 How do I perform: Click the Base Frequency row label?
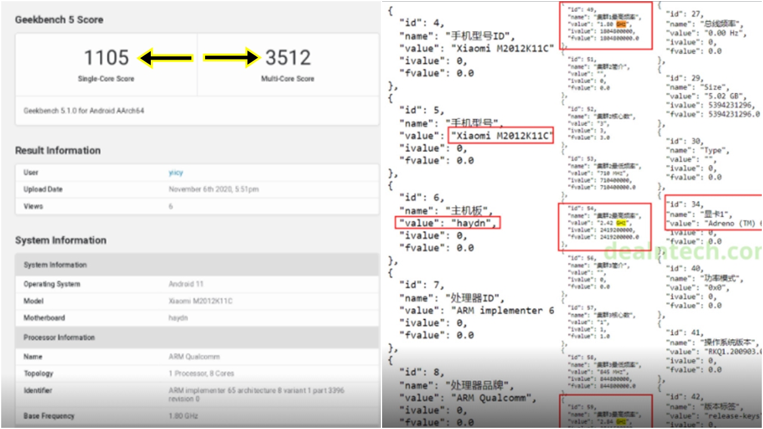tap(49, 416)
